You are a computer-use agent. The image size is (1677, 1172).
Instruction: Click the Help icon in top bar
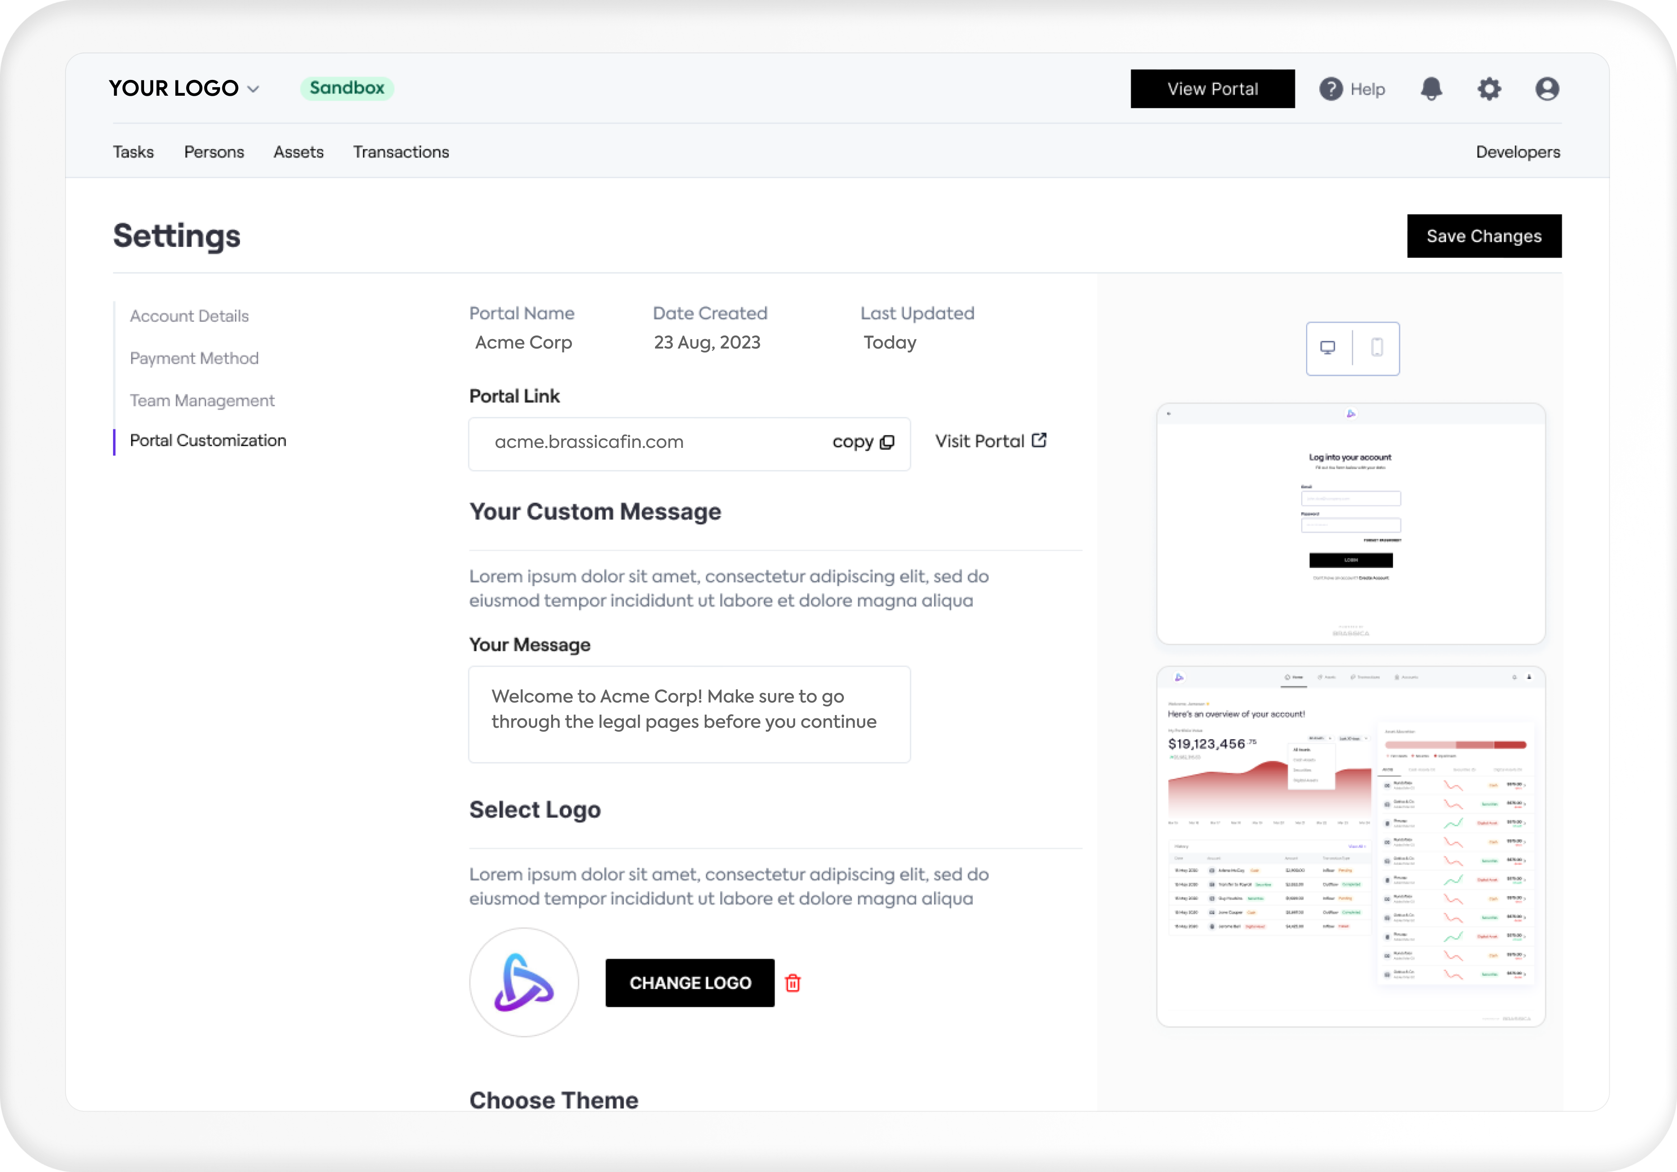coord(1330,88)
